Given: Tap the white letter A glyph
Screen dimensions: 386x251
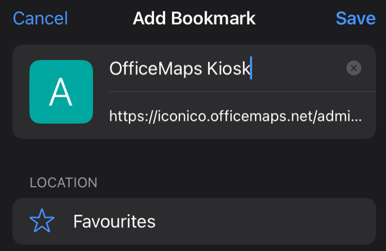Looking at the screenshot, I should click(x=61, y=92).
